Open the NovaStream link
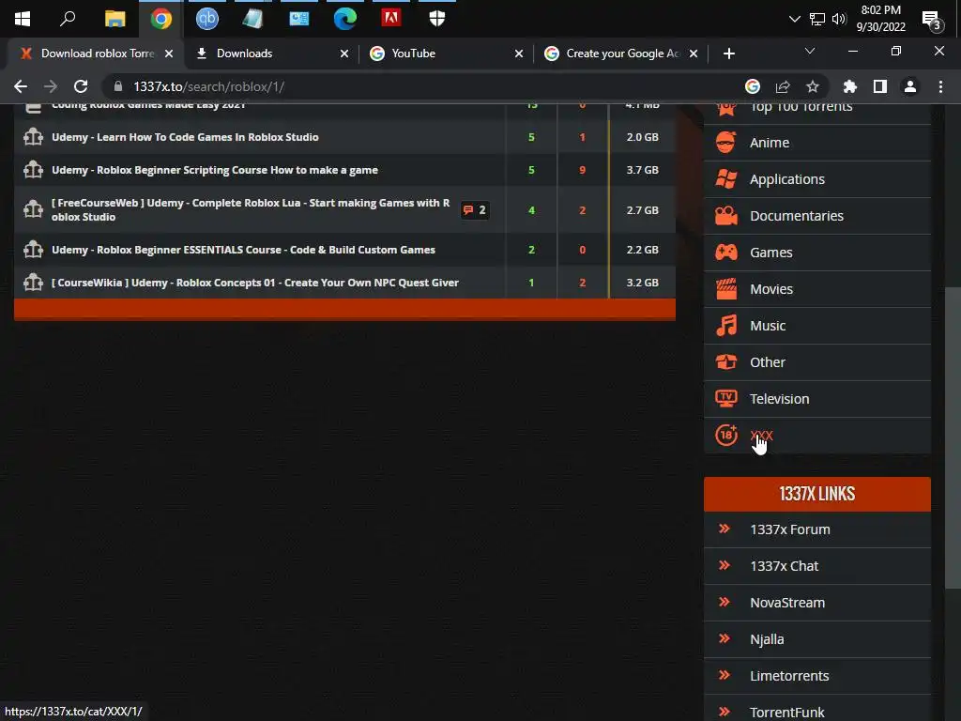The image size is (961, 721). 787,603
